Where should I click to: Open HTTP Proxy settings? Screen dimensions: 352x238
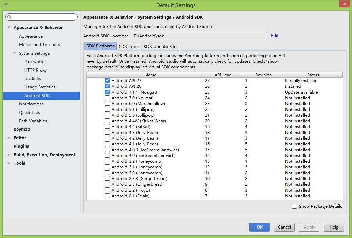click(36, 70)
